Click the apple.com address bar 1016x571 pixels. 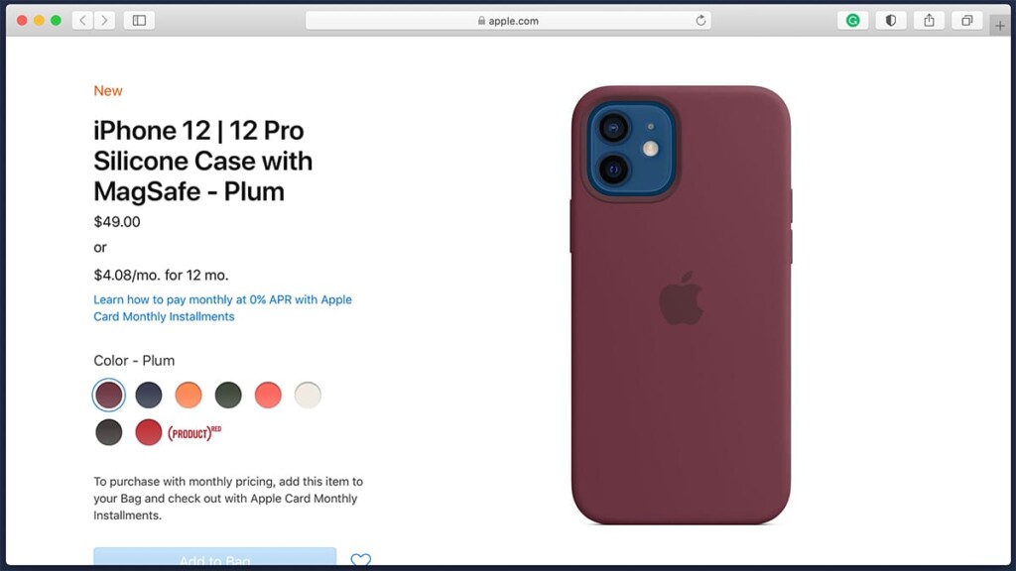coord(508,21)
